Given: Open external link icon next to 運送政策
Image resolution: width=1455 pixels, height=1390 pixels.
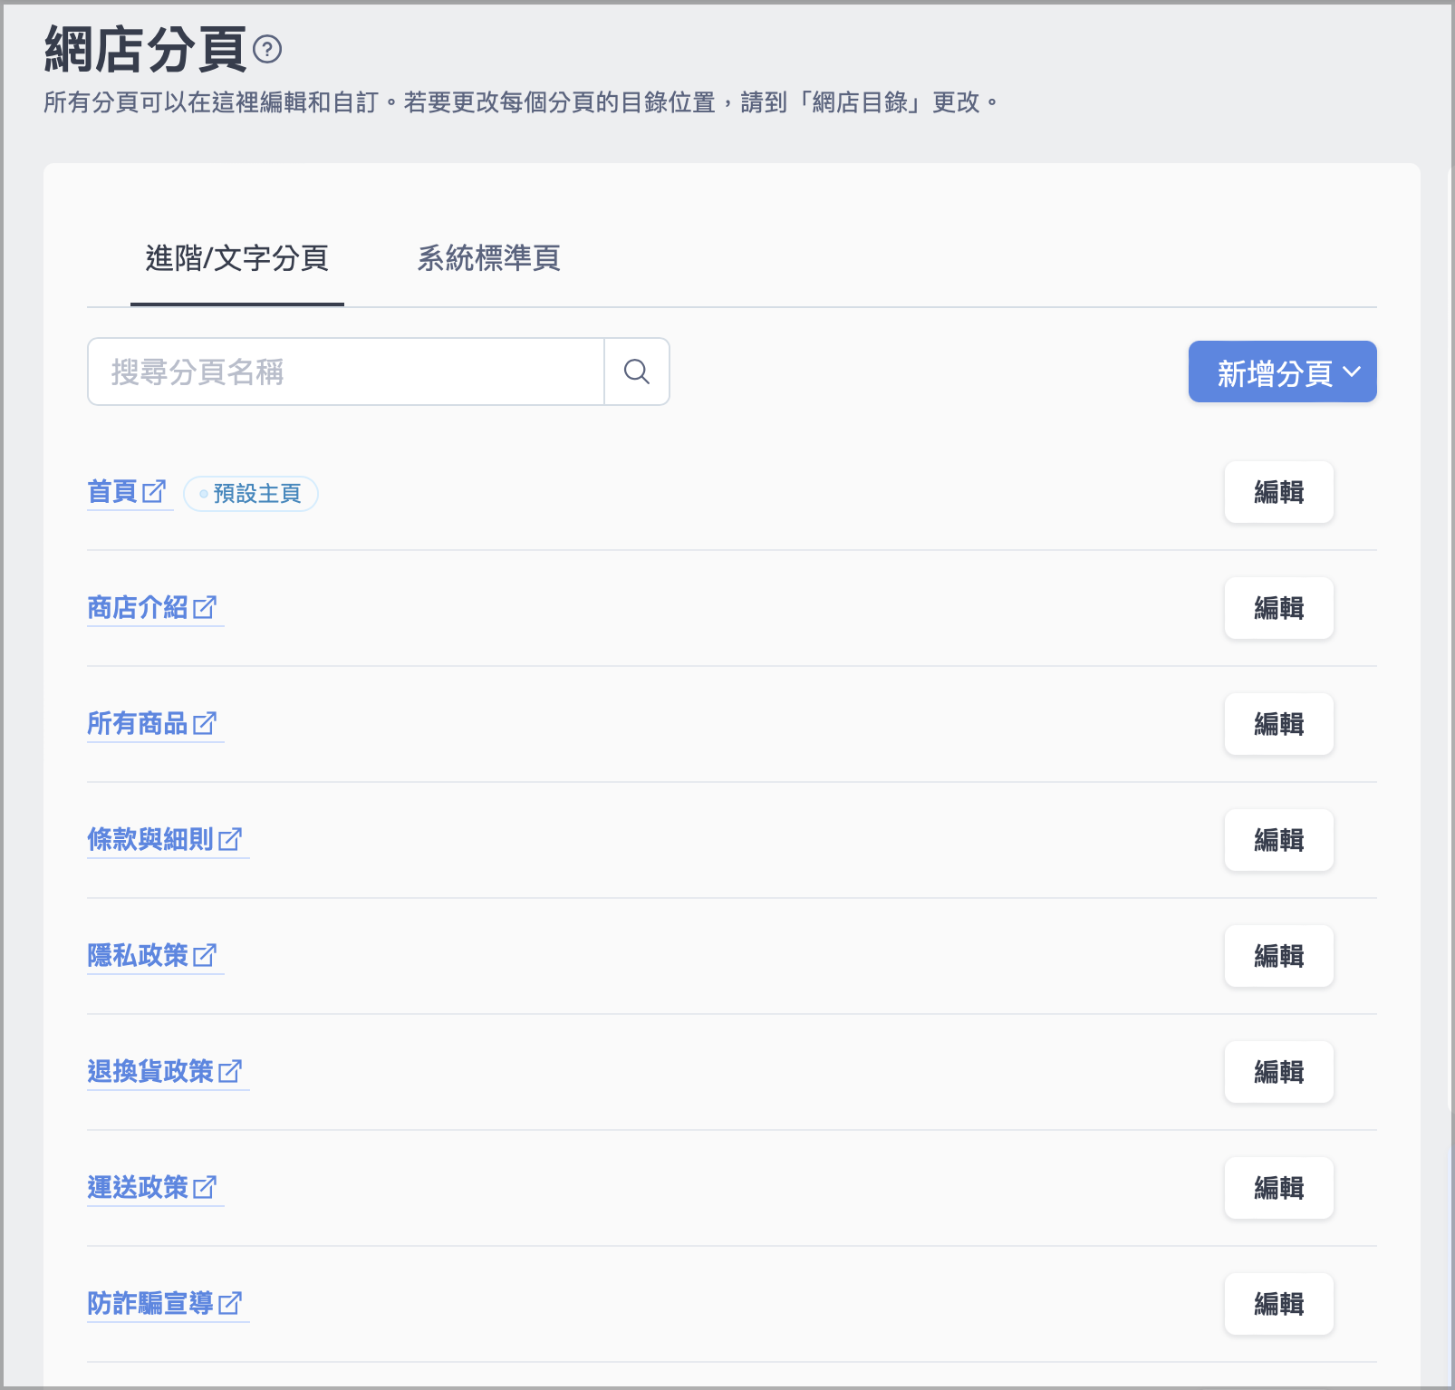Looking at the screenshot, I should point(205,1188).
